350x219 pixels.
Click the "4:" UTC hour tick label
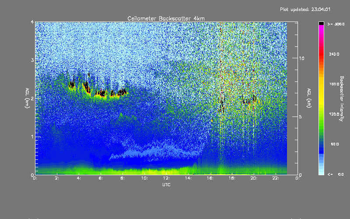click(x=79, y=178)
